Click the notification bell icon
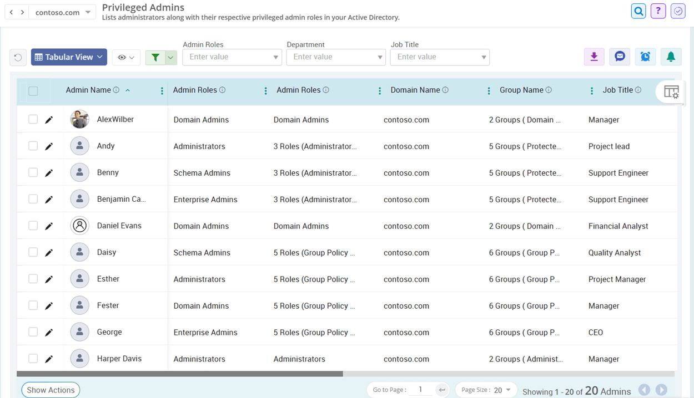Image resolution: width=694 pixels, height=398 pixels. pyautogui.click(x=671, y=57)
